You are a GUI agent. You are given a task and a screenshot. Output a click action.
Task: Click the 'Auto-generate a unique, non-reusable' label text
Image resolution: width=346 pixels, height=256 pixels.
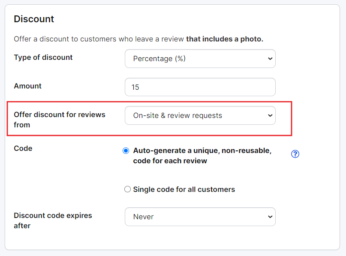(202, 151)
